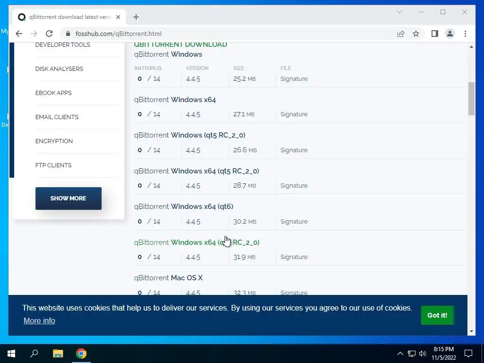Image resolution: width=484 pixels, height=363 pixels.
Task: Click the scrollbar up arrow
Action: [x=471, y=47]
